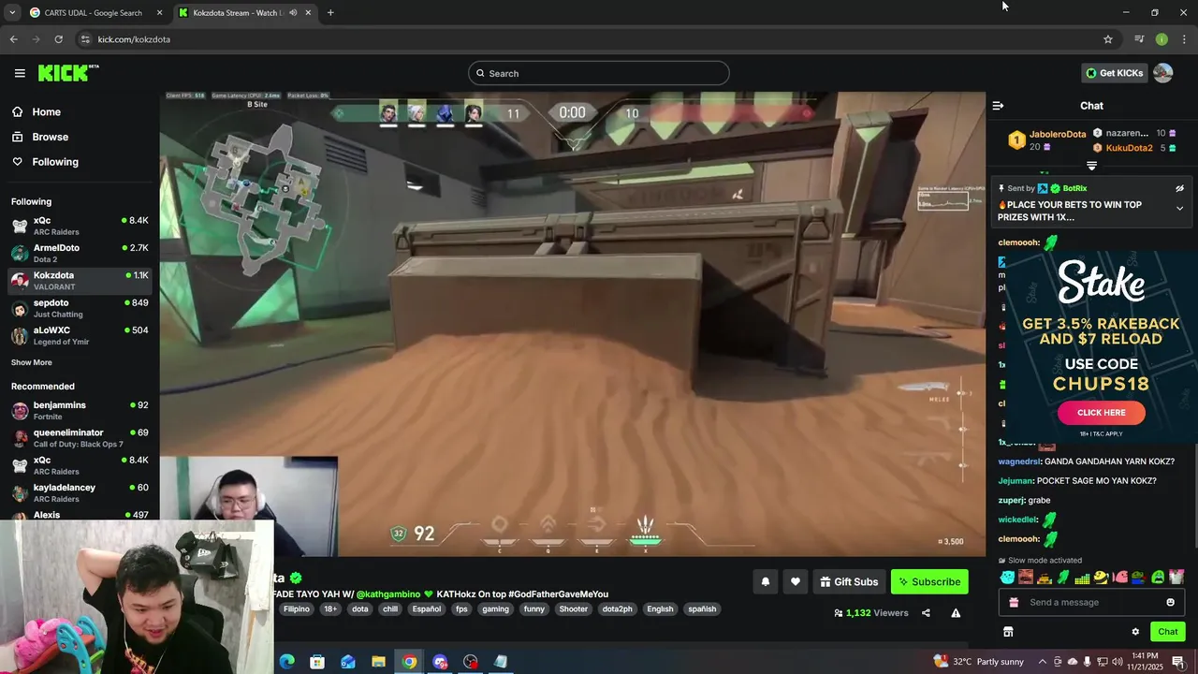This screenshot has height=674, width=1198.
Task: Click KukuDota2 in gift leaderboard
Action: pos(1129,148)
